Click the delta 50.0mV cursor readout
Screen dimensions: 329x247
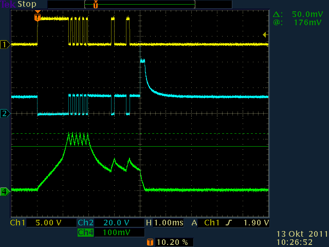[298, 15]
